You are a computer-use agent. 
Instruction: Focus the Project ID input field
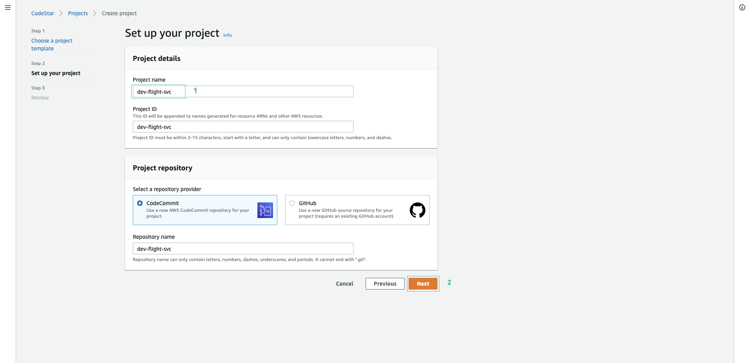pos(243,127)
